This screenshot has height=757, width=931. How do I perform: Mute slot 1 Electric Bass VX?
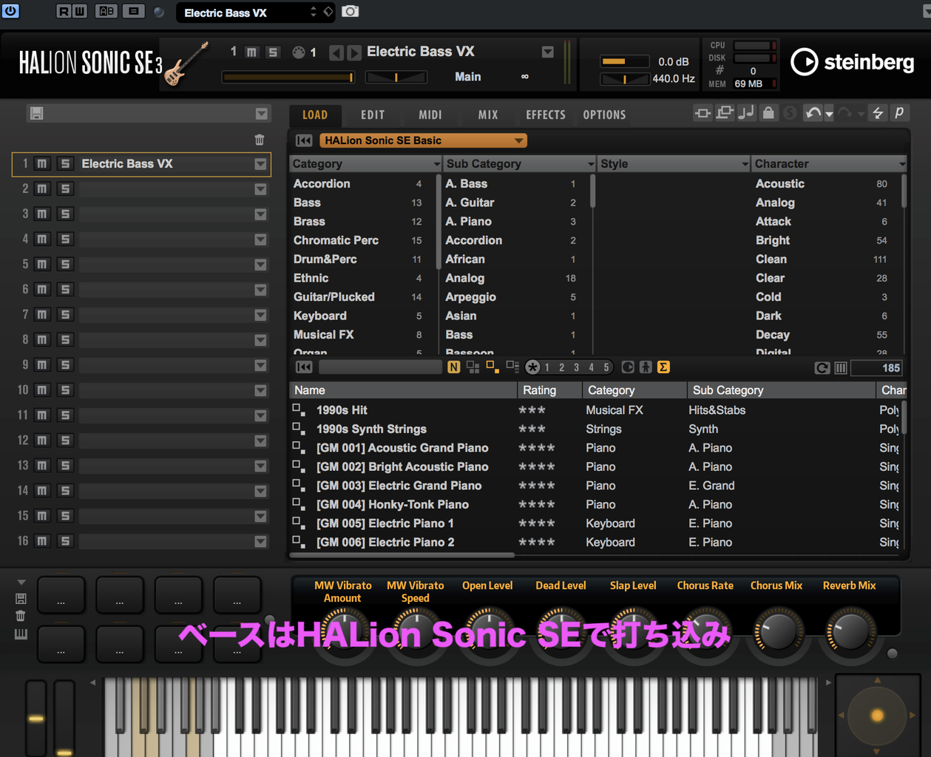click(42, 164)
